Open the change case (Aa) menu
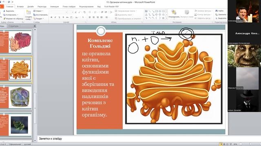 click(77, 17)
